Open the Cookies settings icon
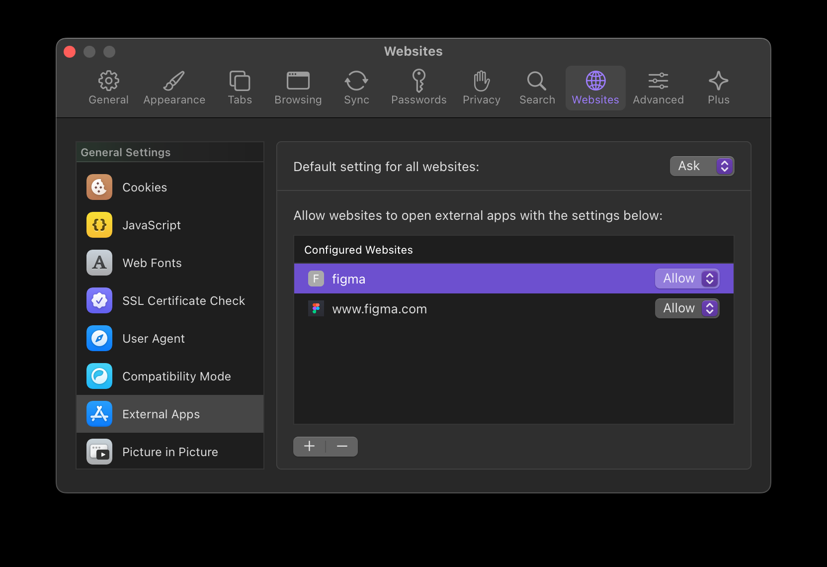 click(99, 188)
